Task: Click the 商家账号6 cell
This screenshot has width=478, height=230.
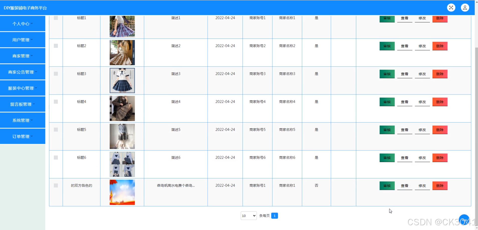Action: (x=258, y=158)
